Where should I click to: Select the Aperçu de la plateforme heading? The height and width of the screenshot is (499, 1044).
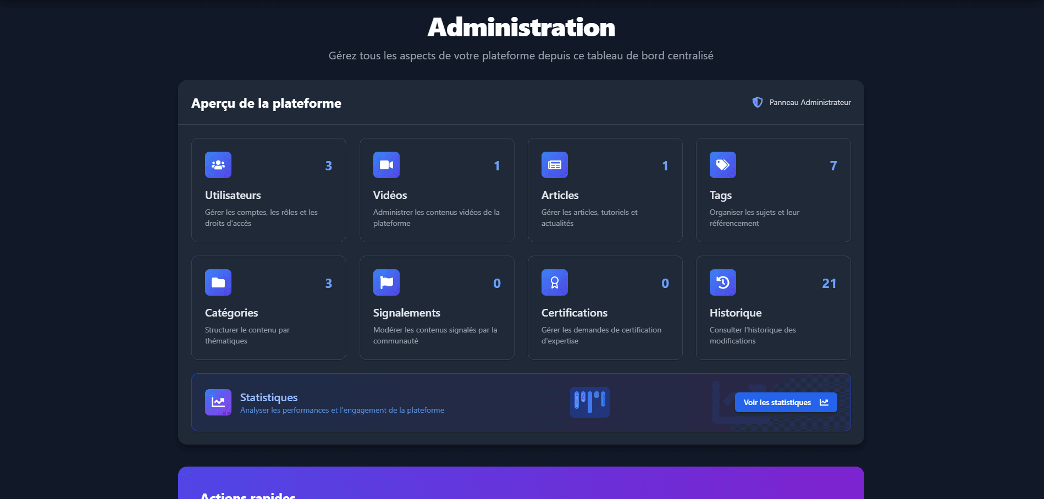pyautogui.click(x=266, y=103)
